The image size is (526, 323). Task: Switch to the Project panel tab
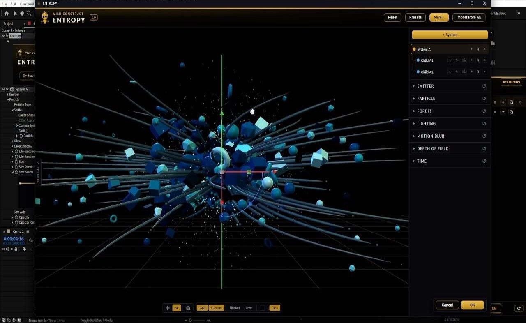(x=8, y=24)
